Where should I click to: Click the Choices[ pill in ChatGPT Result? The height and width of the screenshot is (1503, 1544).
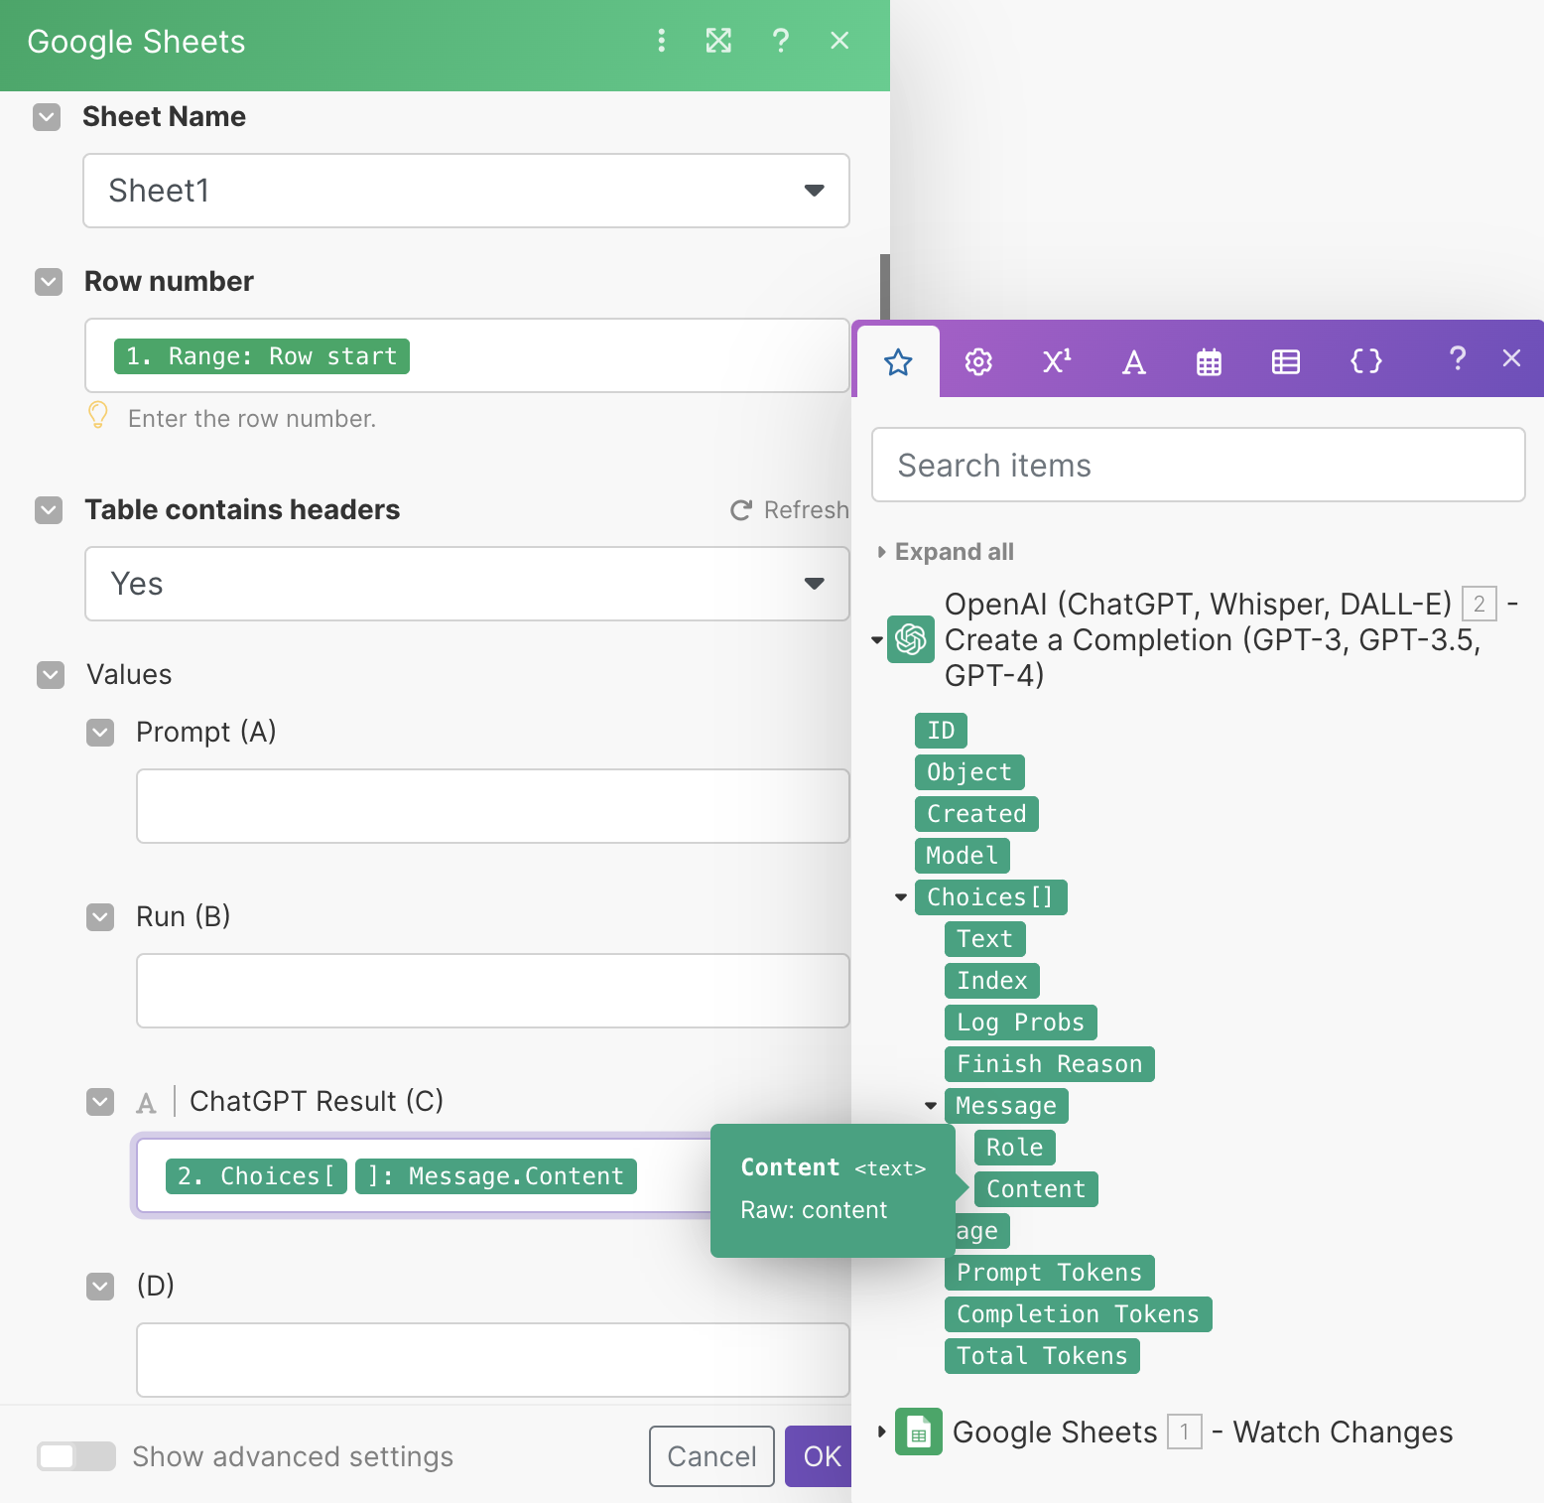pyautogui.click(x=256, y=1175)
